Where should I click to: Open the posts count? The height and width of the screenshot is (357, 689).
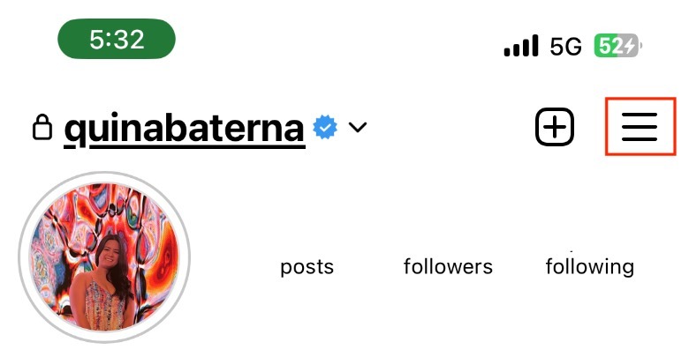pos(307,267)
